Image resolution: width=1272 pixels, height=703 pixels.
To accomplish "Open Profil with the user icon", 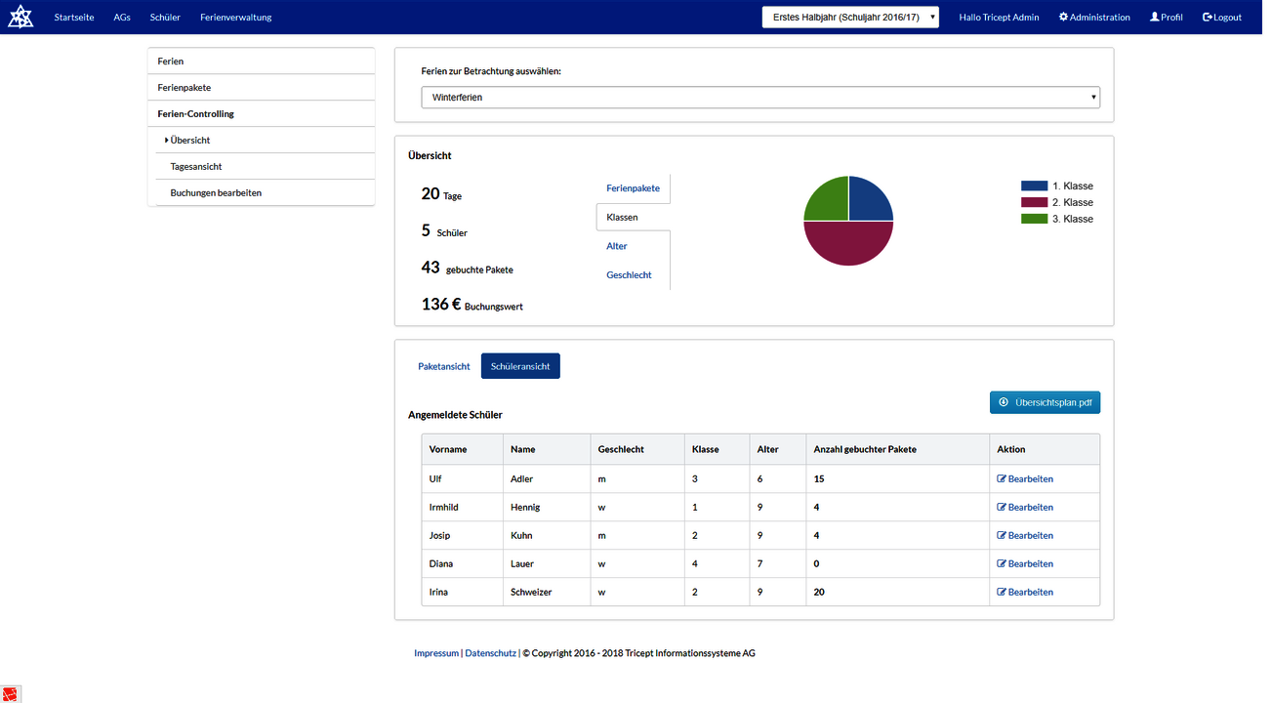I will [1155, 18].
